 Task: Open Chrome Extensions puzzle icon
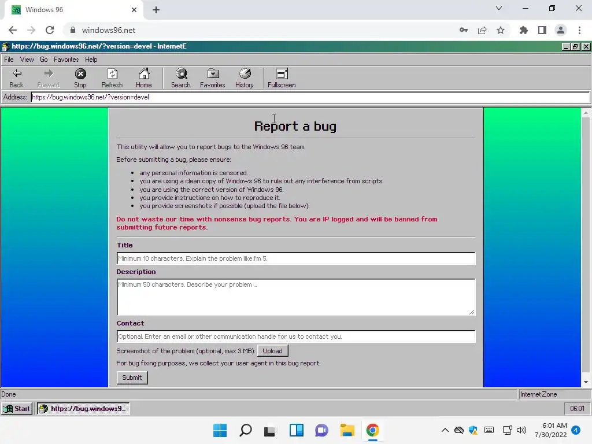click(x=524, y=30)
